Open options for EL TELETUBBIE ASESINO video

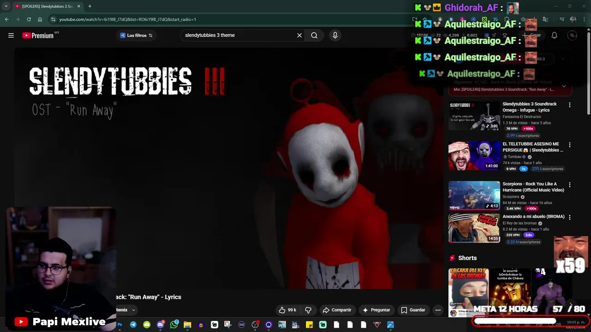(569, 145)
